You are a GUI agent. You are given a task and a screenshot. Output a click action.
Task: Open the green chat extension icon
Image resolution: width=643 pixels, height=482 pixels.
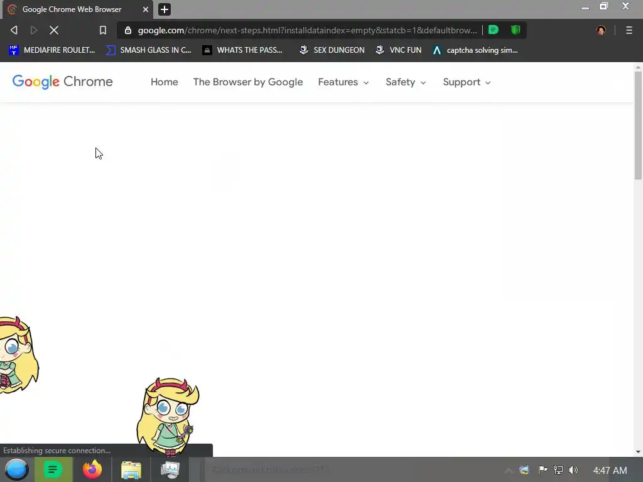click(494, 30)
